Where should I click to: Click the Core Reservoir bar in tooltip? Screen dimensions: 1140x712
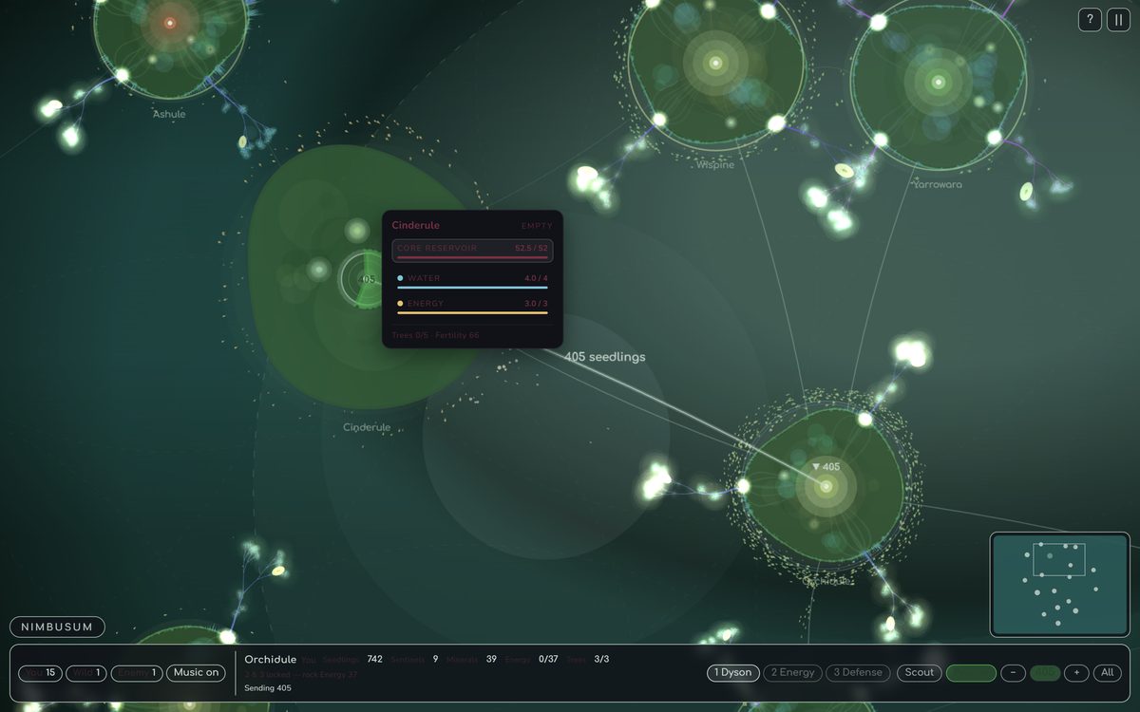(x=472, y=251)
